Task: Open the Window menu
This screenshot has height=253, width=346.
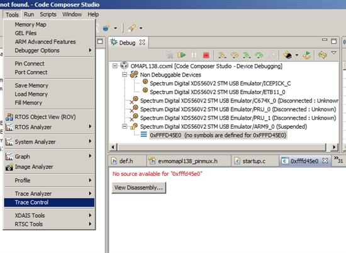Action: (x=72, y=14)
